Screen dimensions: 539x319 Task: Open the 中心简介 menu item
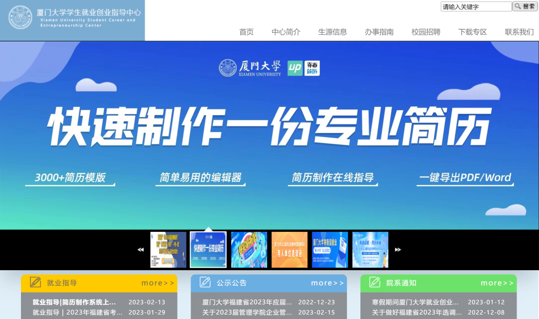286,32
